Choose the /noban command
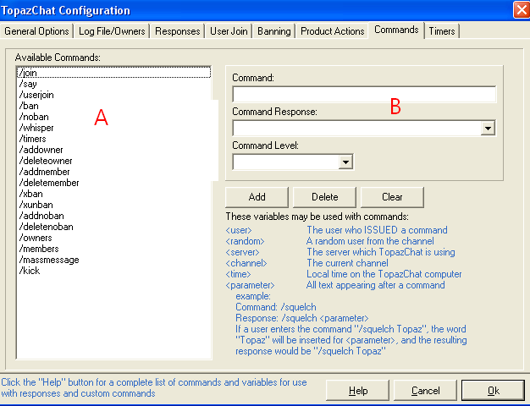This screenshot has height=406, width=530. 113,117
